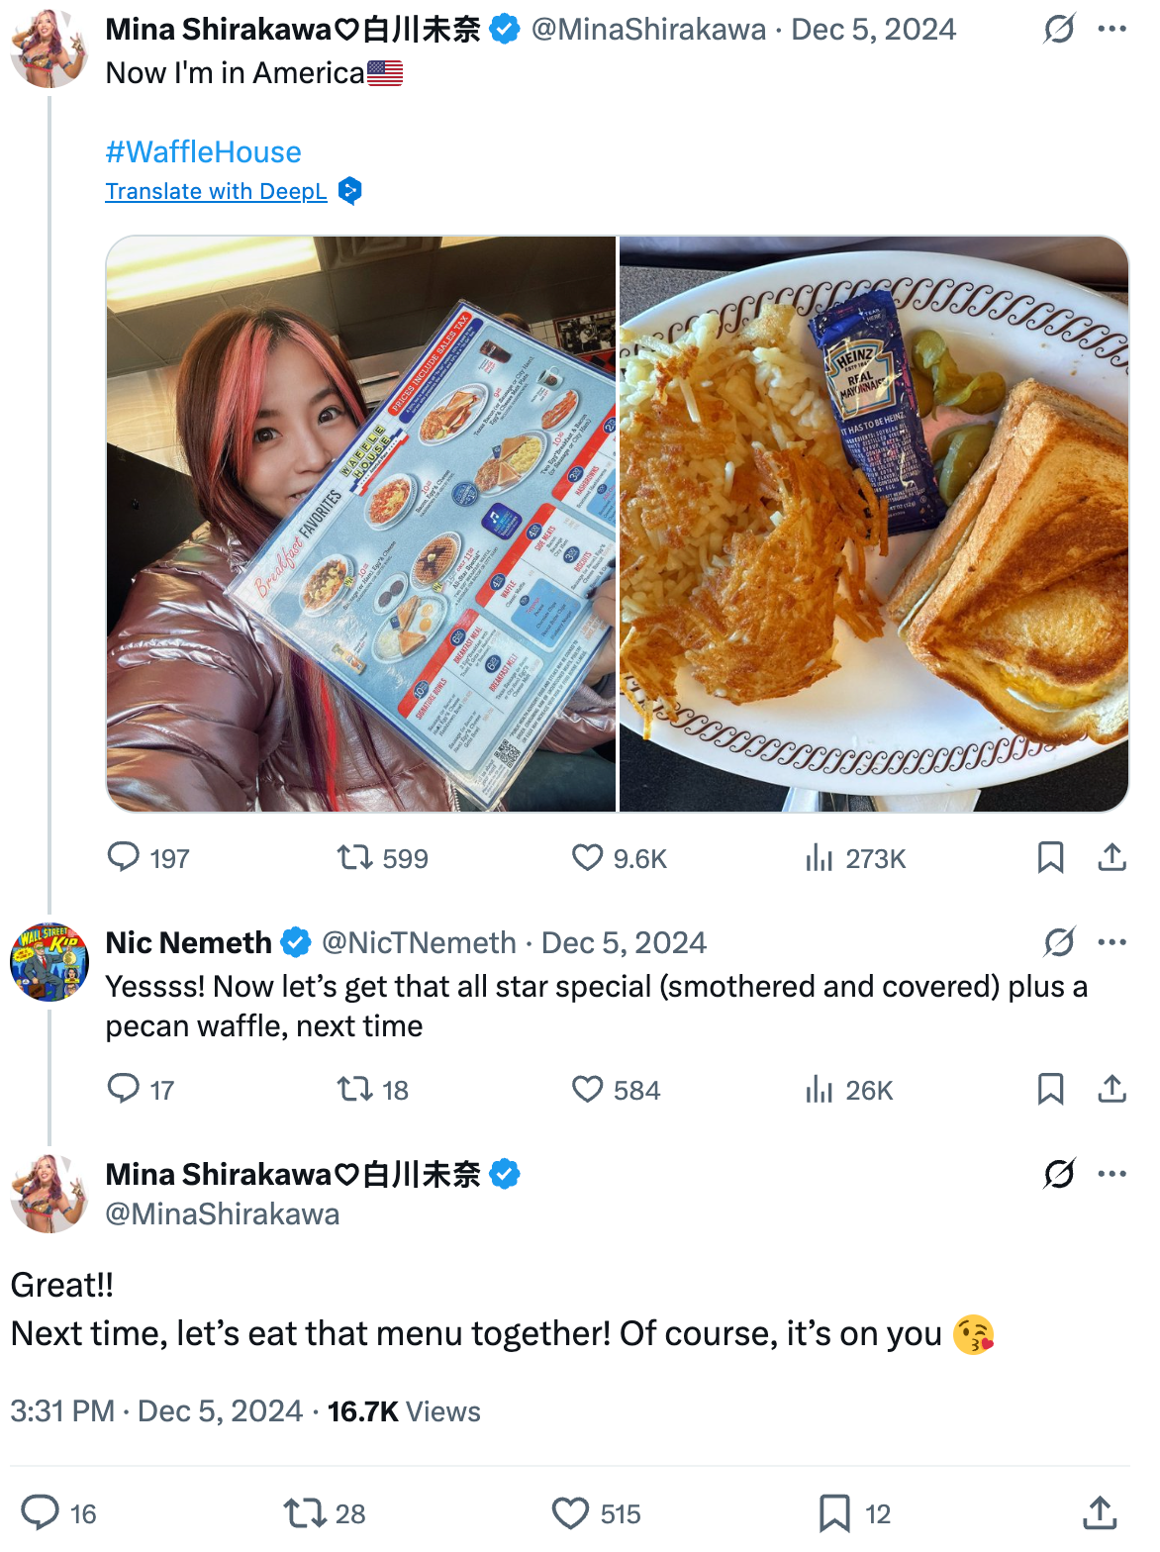The width and height of the screenshot is (1160, 1552).
Task: Reply to Nic Nemeth's comment
Action: (x=124, y=1089)
